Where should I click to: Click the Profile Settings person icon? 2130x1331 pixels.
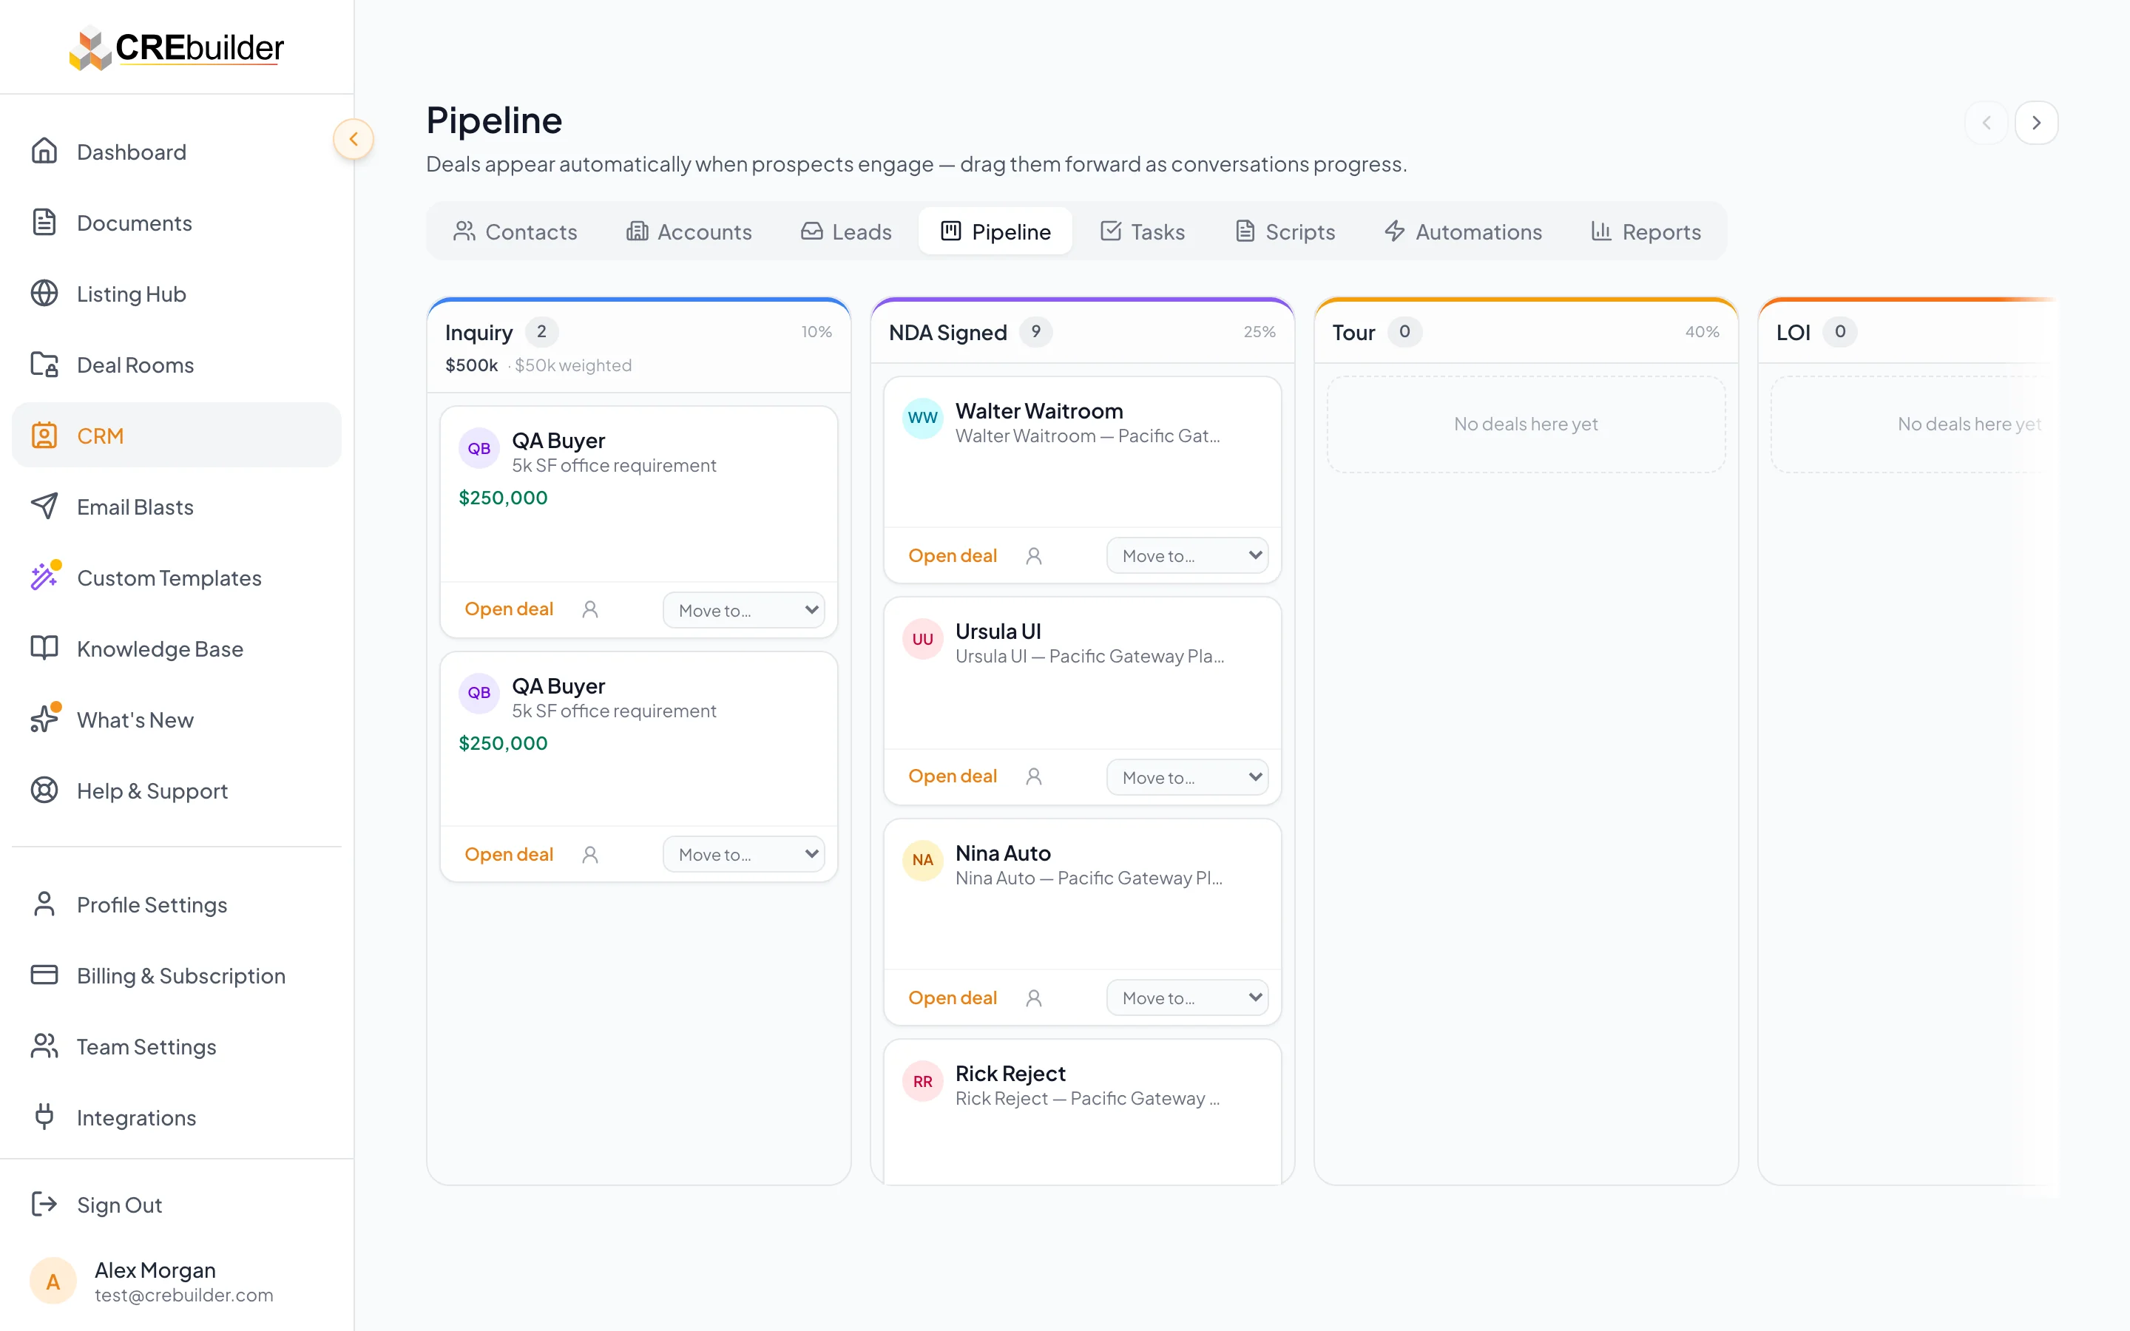(x=44, y=904)
